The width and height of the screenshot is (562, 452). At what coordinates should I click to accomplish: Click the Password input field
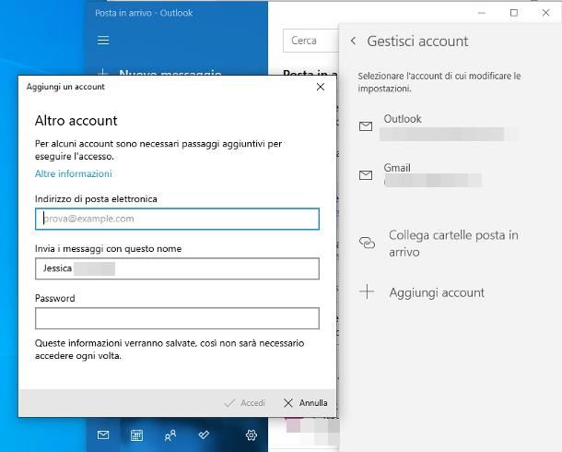(x=177, y=318)
